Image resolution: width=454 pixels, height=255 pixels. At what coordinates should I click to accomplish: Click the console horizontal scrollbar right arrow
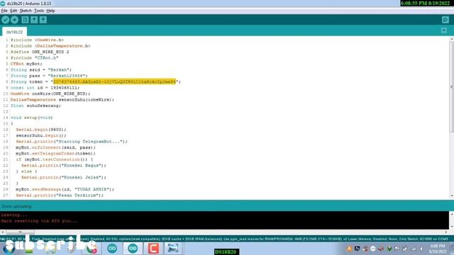click(x=446, y=232)
